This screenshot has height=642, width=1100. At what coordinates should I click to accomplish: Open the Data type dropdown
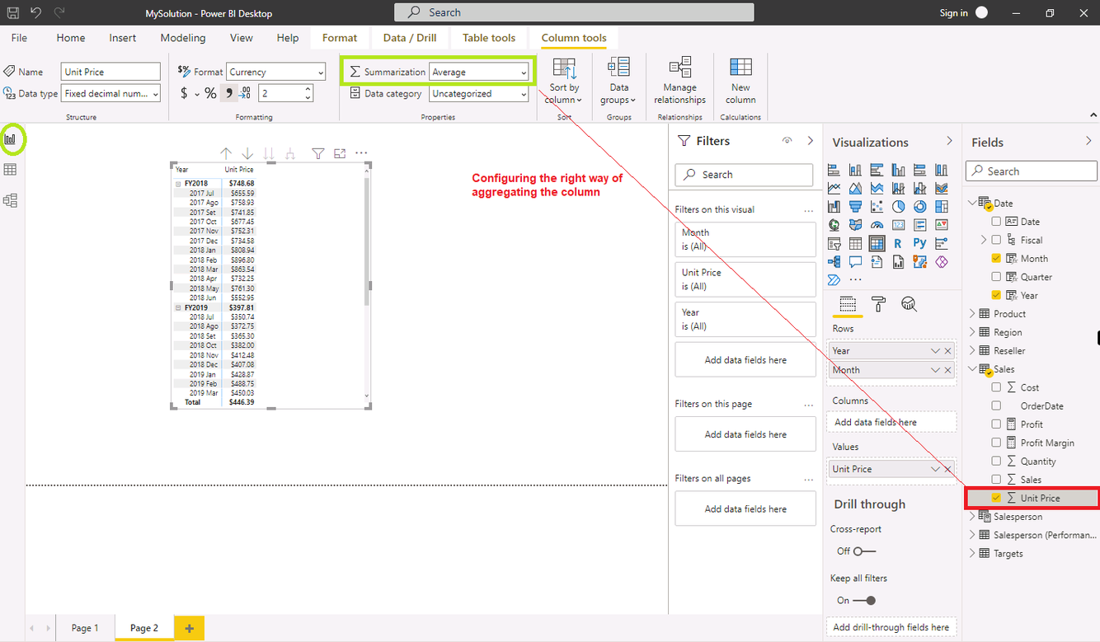coord(111,94)
